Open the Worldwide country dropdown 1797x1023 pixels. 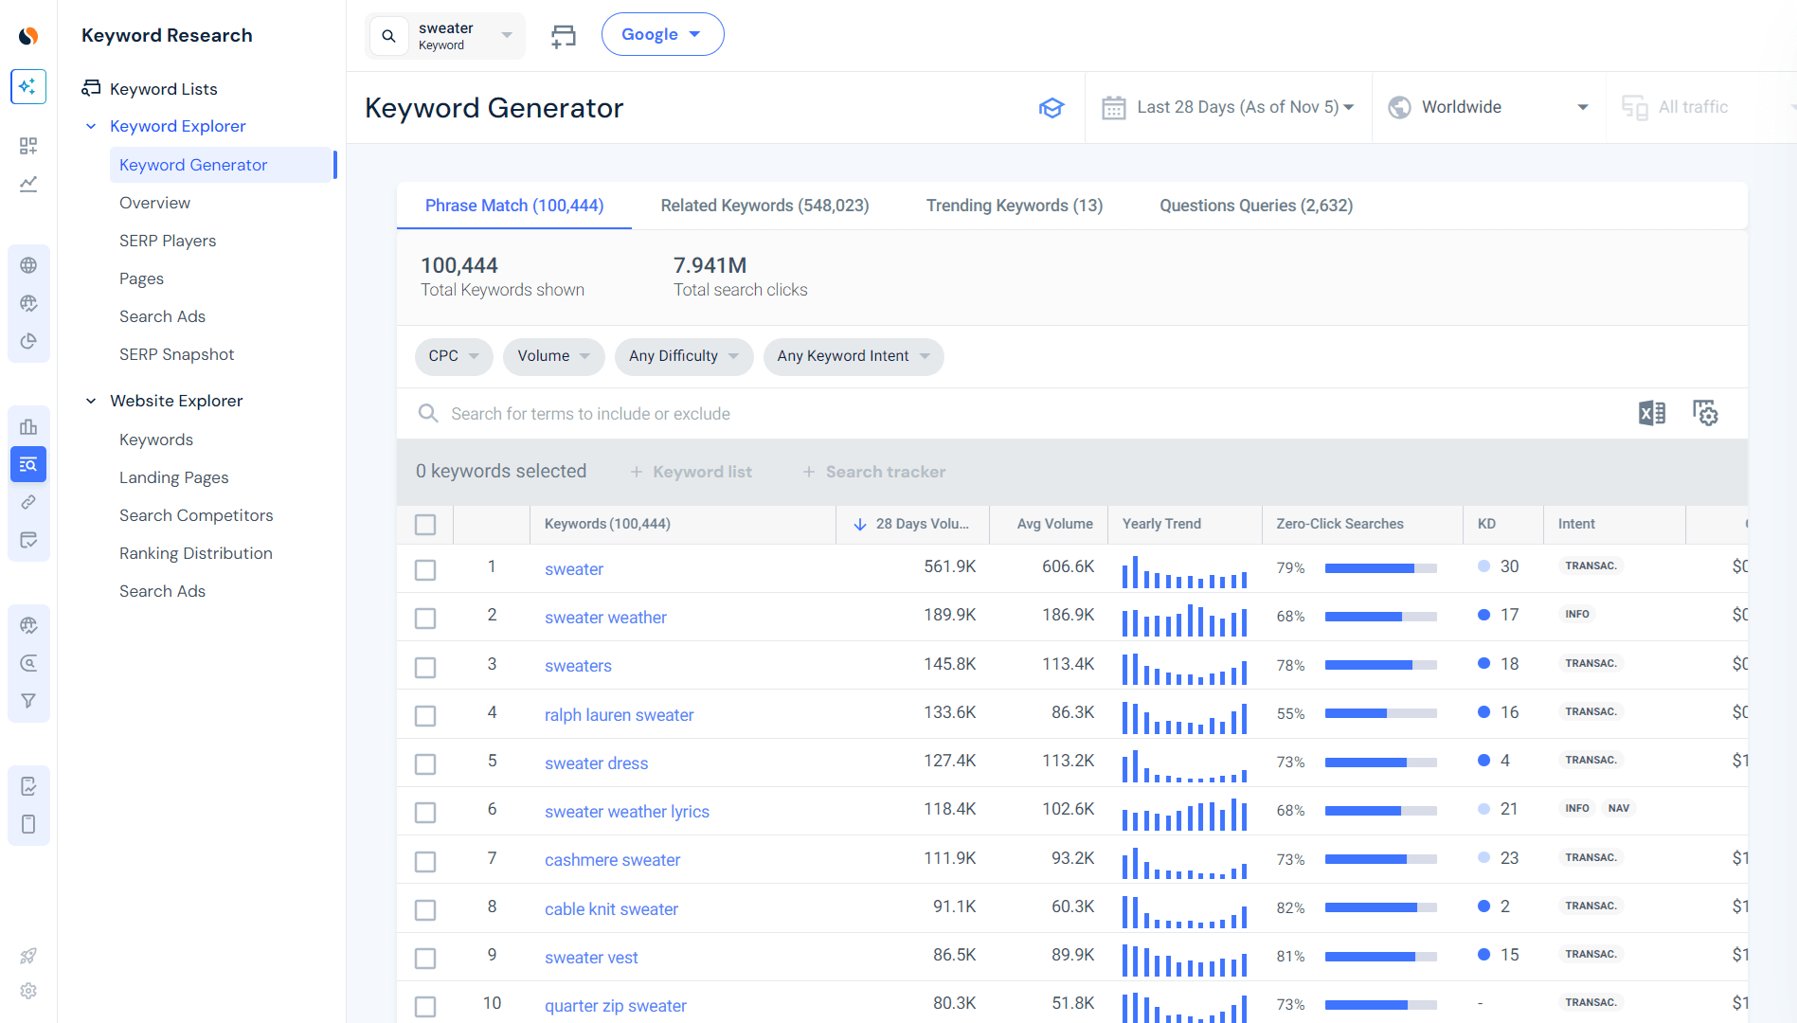point(1487,108)
